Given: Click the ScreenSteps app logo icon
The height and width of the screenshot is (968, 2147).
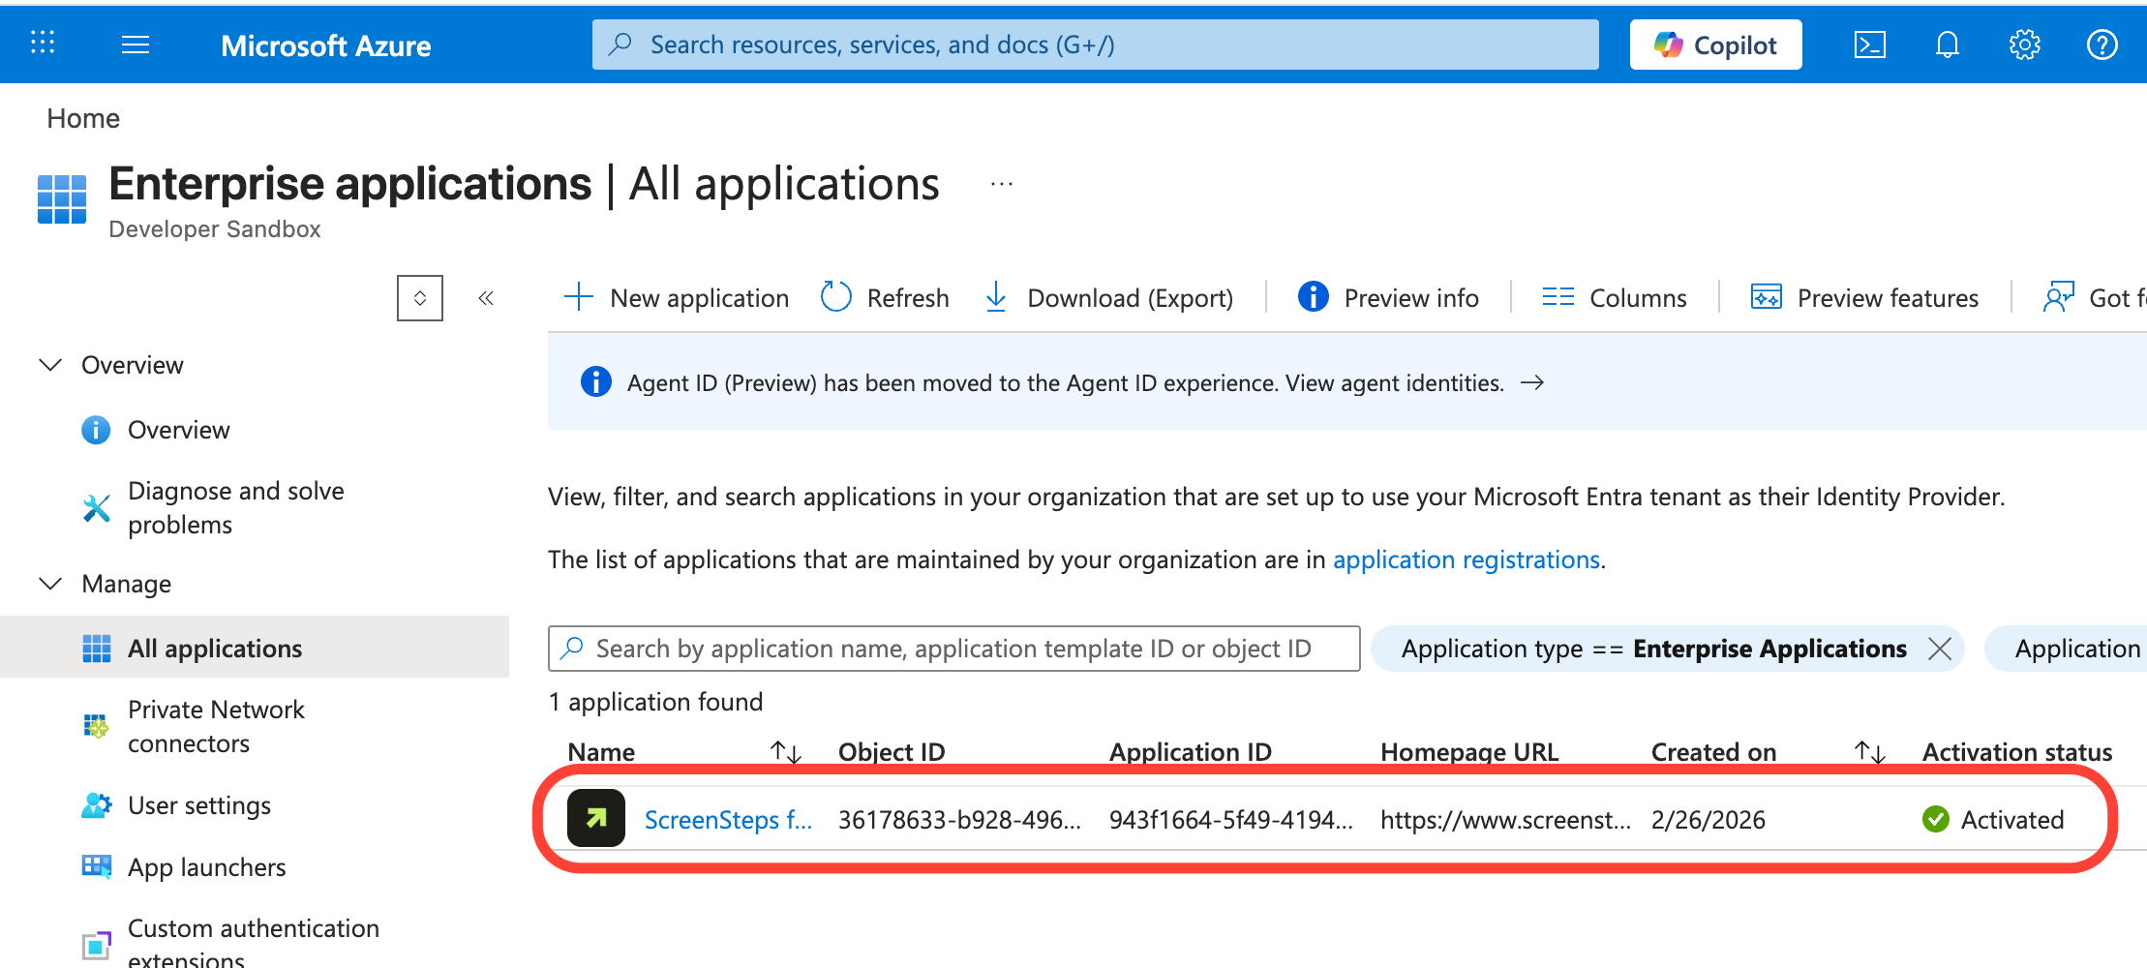Looking at the screenshot, I should coord(596,819).
